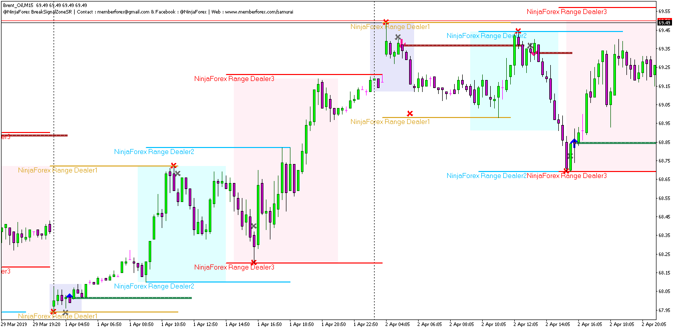Click the magenta sell arrow above 2 Apr 12:05
The image size is (676, 330).
534,52
